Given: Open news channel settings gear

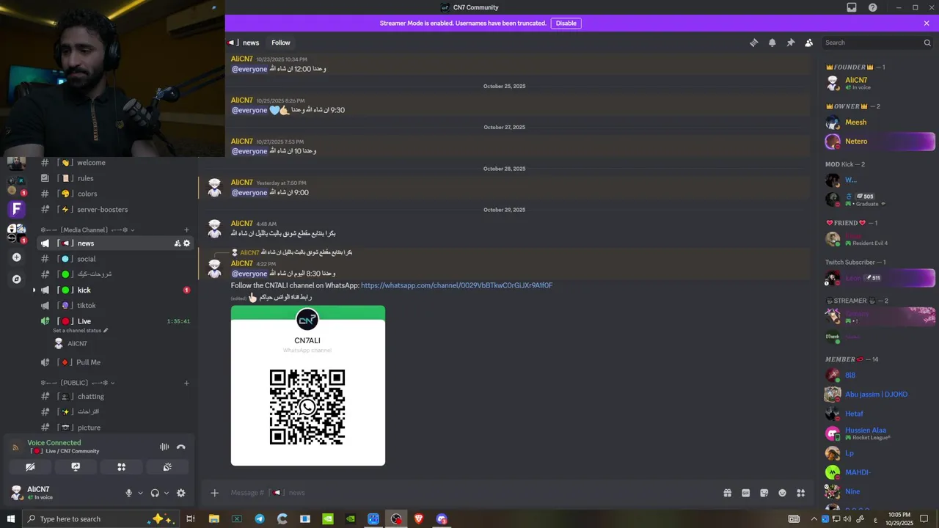Looking at the screenshot, I should coord(186,243).
